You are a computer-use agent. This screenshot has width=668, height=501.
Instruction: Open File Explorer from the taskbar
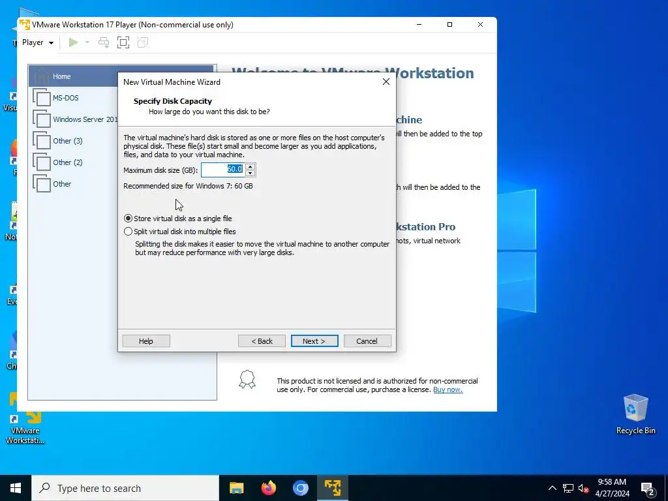pos(236,488)
